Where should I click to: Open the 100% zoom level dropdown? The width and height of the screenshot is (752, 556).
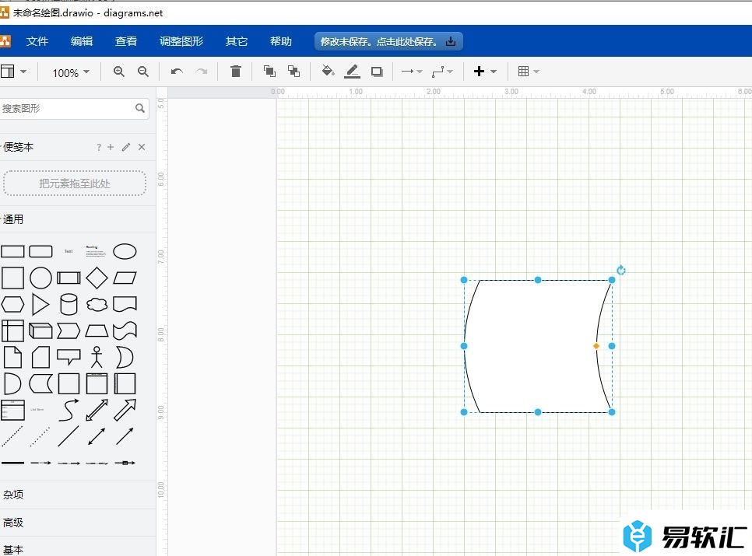71,72
